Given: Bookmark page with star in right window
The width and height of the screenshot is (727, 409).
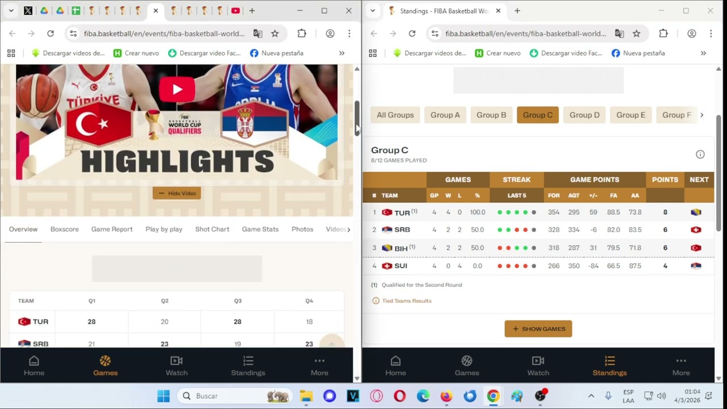Looking at the screenshot, I should pos(637,34).
